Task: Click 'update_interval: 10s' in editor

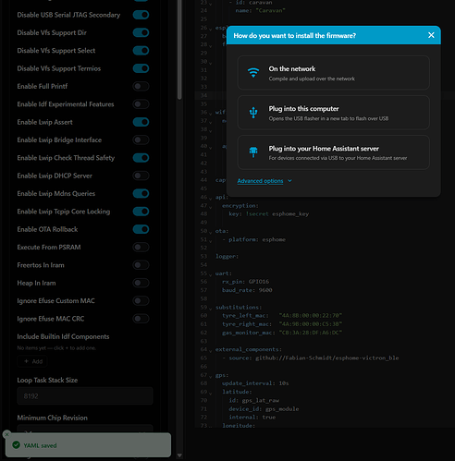Action: [x=255, y=383]
